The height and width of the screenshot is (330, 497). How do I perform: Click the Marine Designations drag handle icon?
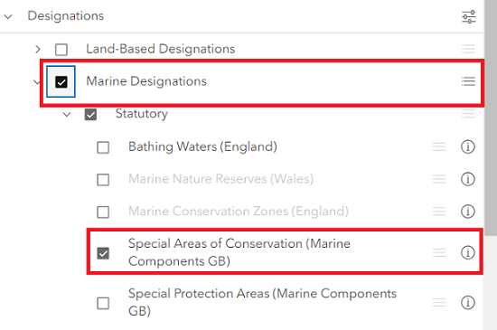(468, 81)
